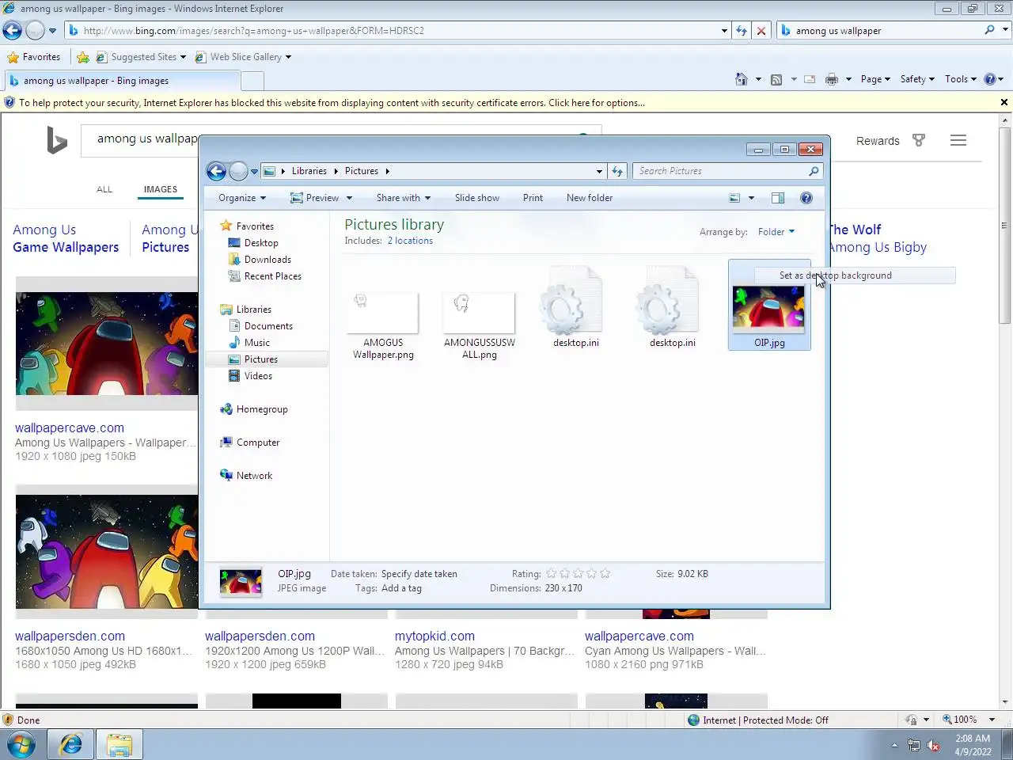The height and width of the screenshot is (760, 1013).
Task: Open the IE Page menu
Action: click(875, 79)
